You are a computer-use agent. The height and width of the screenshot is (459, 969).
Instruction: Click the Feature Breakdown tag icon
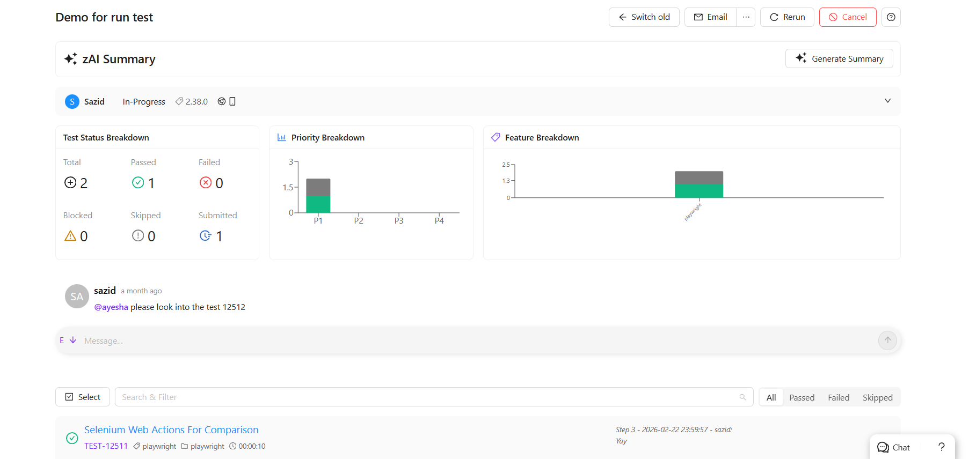(496, 137)
